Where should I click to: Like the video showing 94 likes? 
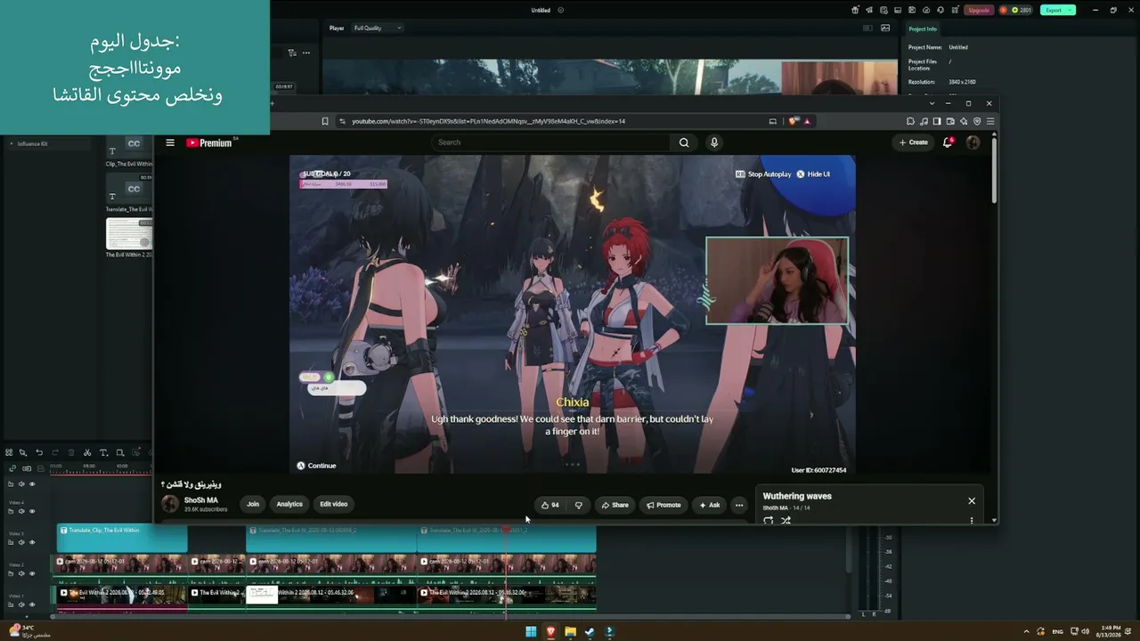pos(550,505)
